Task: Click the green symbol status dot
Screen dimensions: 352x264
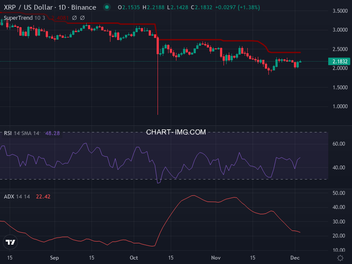Action: pyautogui.click(x=106, y=7)
